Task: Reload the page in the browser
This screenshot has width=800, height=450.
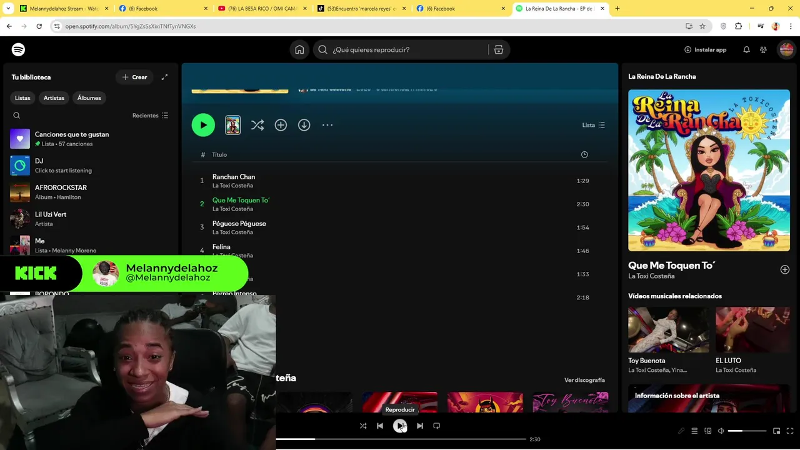Action: click(x=39, y=26)
